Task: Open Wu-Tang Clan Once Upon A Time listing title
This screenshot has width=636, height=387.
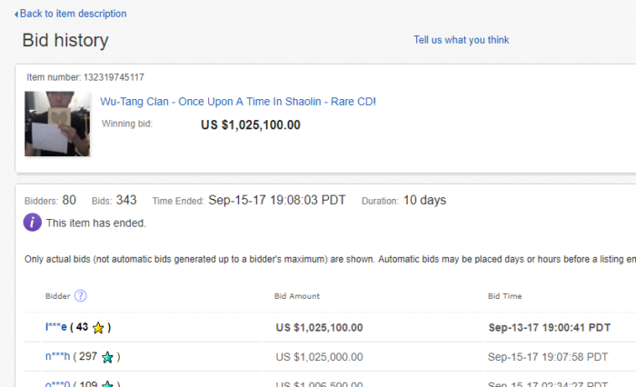Action: 238,102
